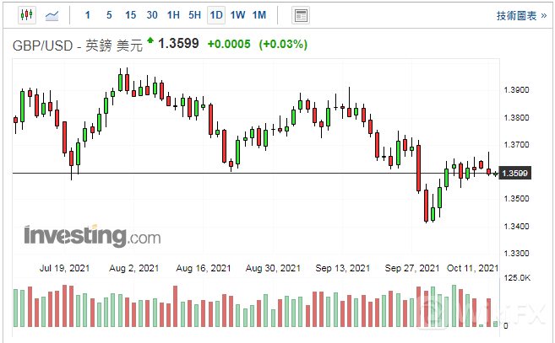Click the Aug 2, 2021 date marker
The width and height of the screenshot is (555, 343).
(135, 268)
